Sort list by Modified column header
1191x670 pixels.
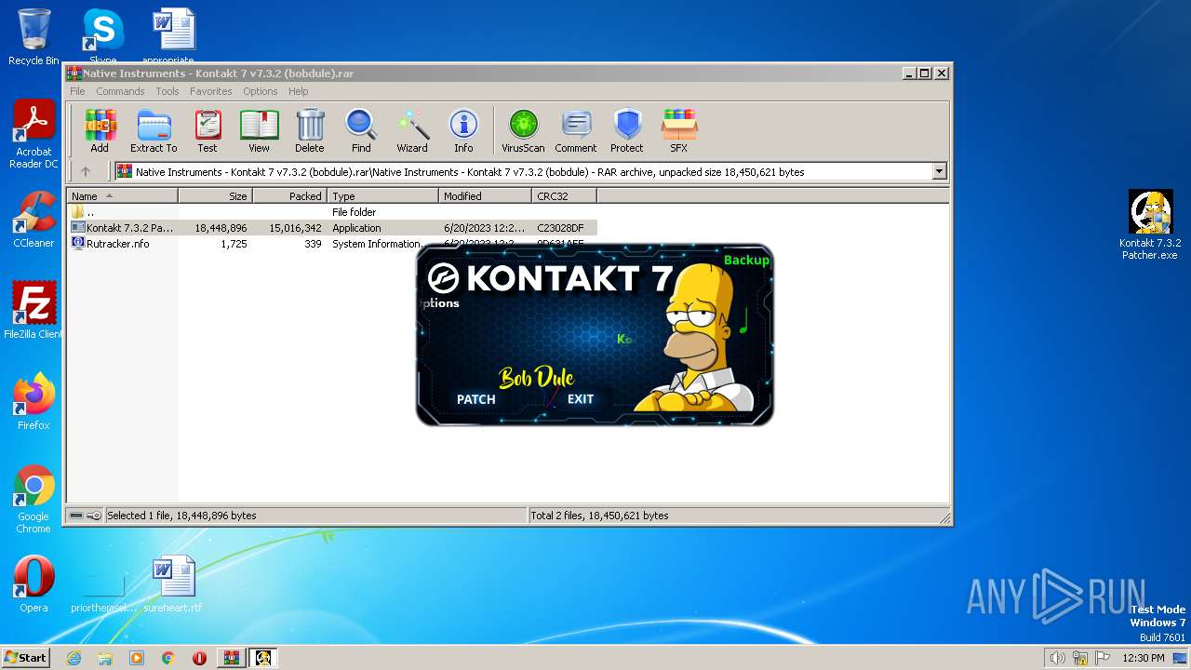pyautogui.click(x=485, y=196)
